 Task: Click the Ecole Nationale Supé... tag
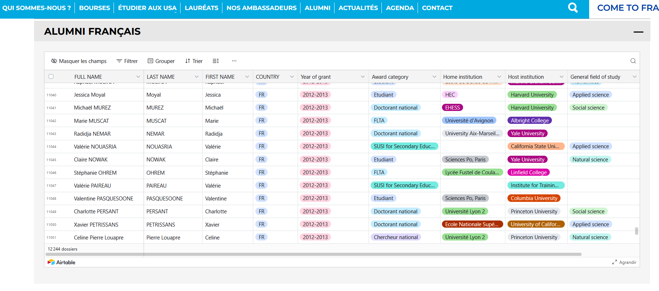point(472,224)
